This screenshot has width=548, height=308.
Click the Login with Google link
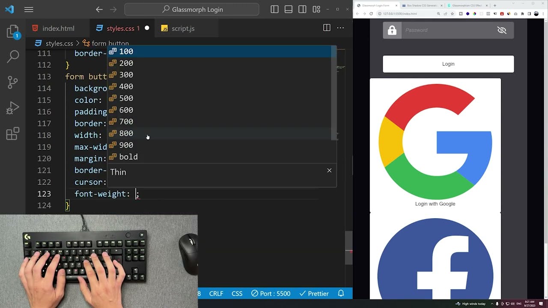tap(435, 204)
